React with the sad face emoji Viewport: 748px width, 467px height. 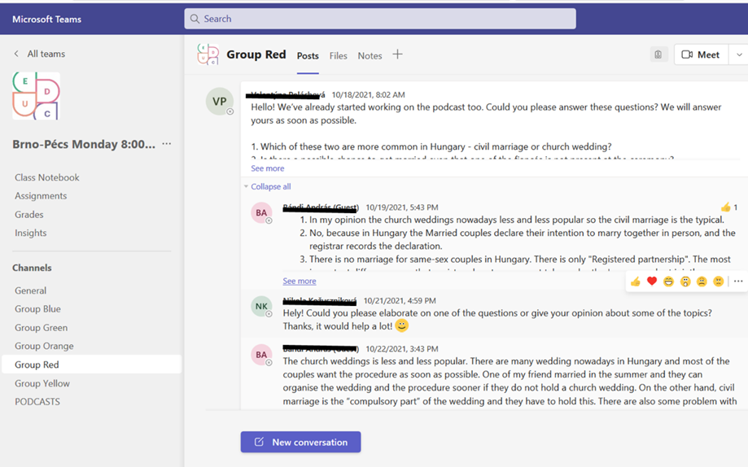[702, 282]
